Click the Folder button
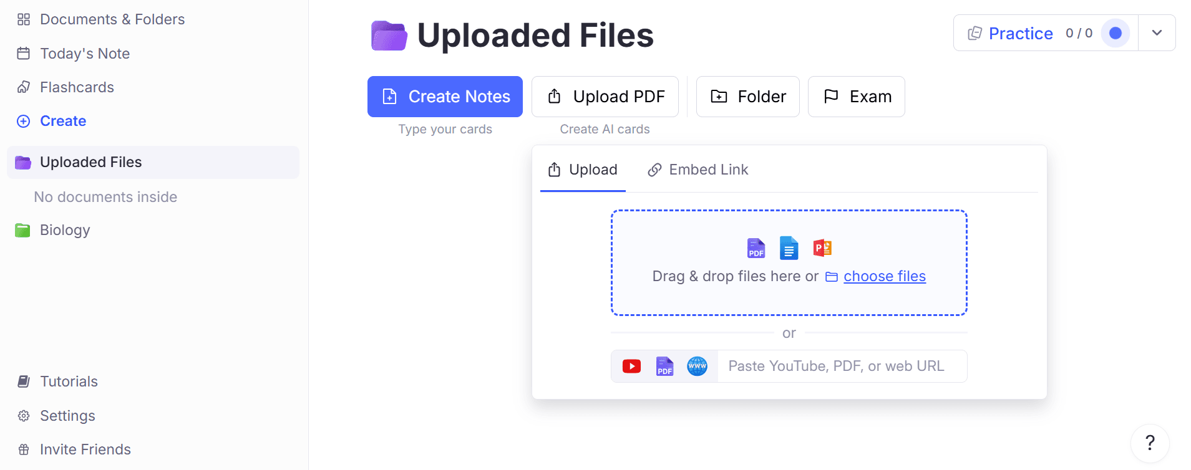Screen dimensions: 1191x470 coord(747,97)
